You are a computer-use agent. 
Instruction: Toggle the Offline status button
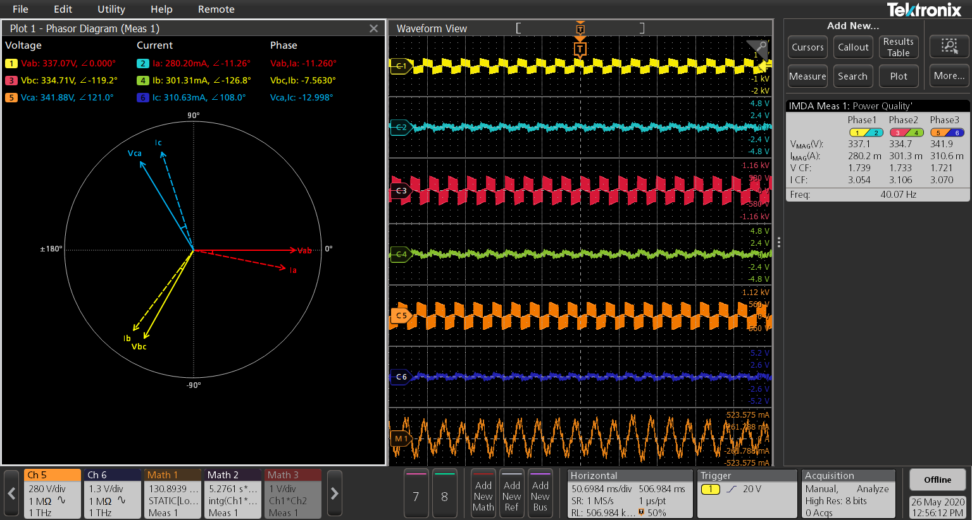[937, 480]
